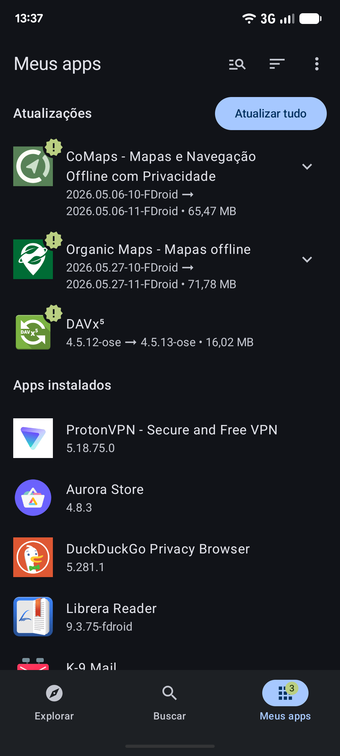The width and height of the screenshot is (340, 756).
Task: Expand the CoMaps update details chevron
Action: pos(307,166)
